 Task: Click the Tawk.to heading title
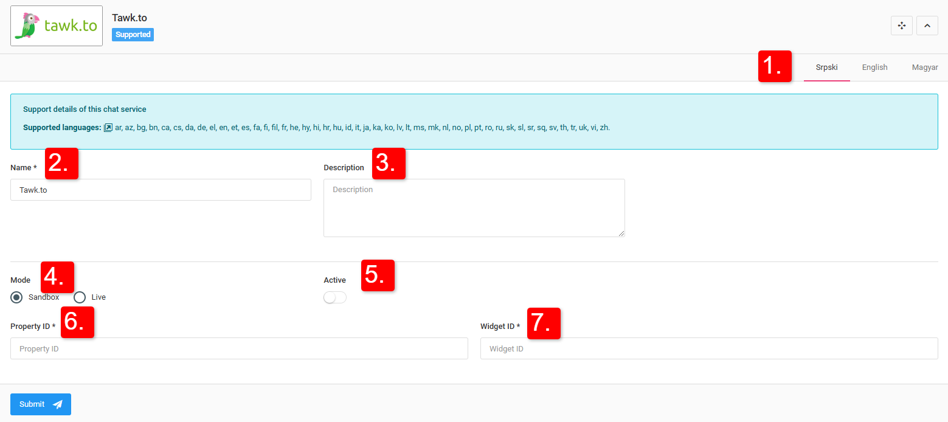click(130, 18)
